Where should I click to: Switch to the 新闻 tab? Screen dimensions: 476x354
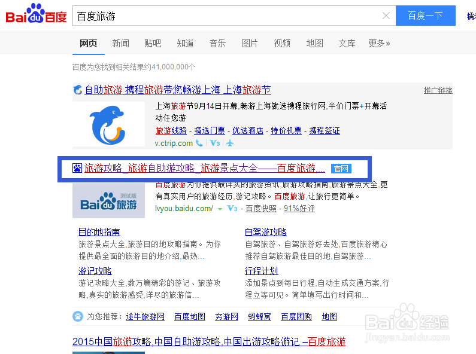(x=120, y=43)
